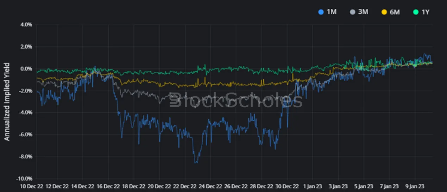Click the '30 Dec 22' x-axis label
This screenshot has height=192, width=447.
288,186
